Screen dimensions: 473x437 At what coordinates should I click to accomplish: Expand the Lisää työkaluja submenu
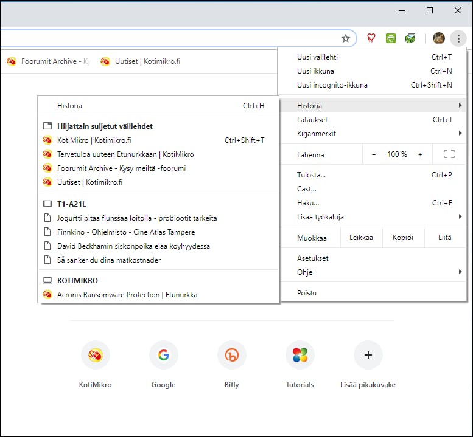coord(373,217)
